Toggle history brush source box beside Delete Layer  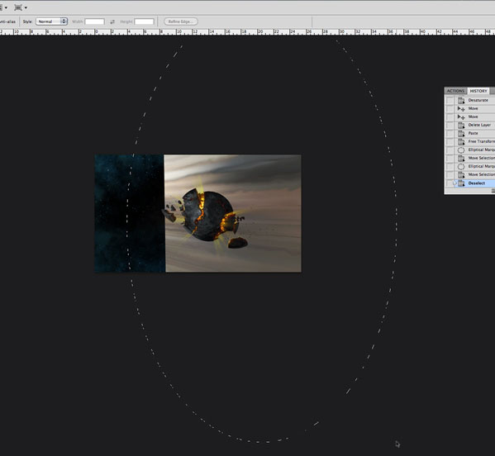tap(450, 125)
